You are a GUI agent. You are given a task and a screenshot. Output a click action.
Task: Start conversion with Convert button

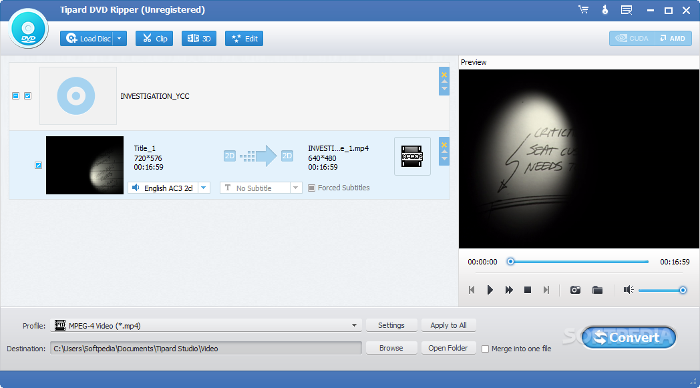629,337
